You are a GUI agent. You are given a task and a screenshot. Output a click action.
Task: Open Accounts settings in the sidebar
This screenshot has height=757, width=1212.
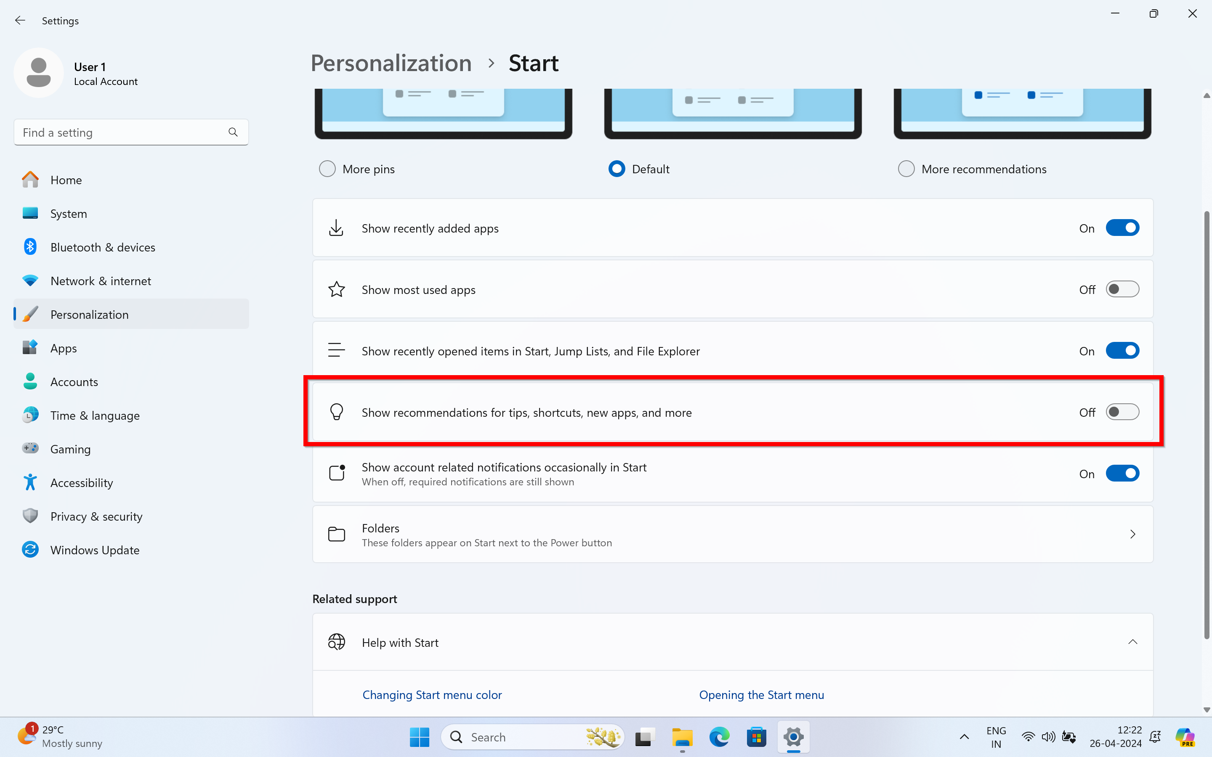[131, 381]
